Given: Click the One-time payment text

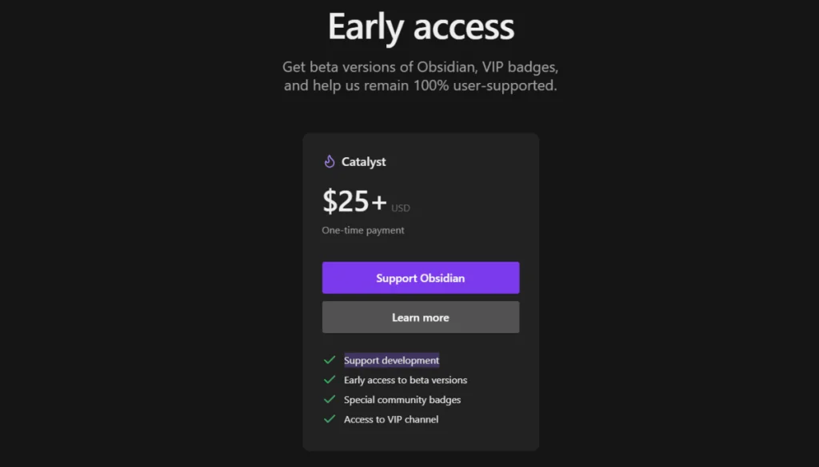Looking at the screenshot, I should (x=362, y=229).
